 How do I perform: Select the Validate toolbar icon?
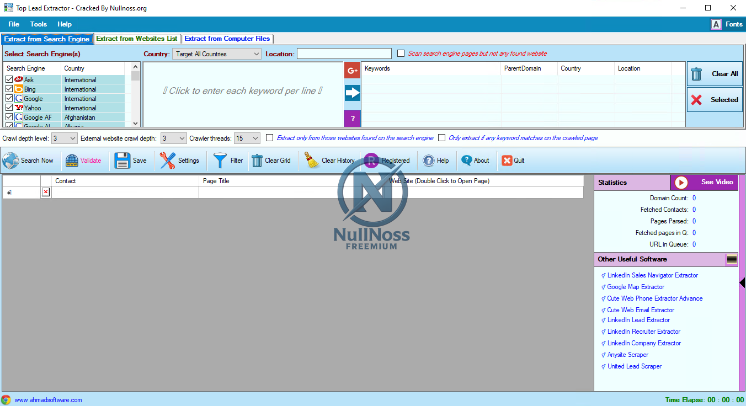point(84,161)
